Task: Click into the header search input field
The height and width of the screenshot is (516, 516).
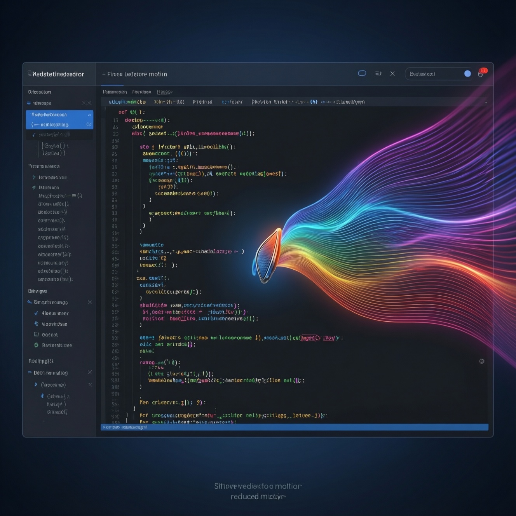Action: click(438, 74)
